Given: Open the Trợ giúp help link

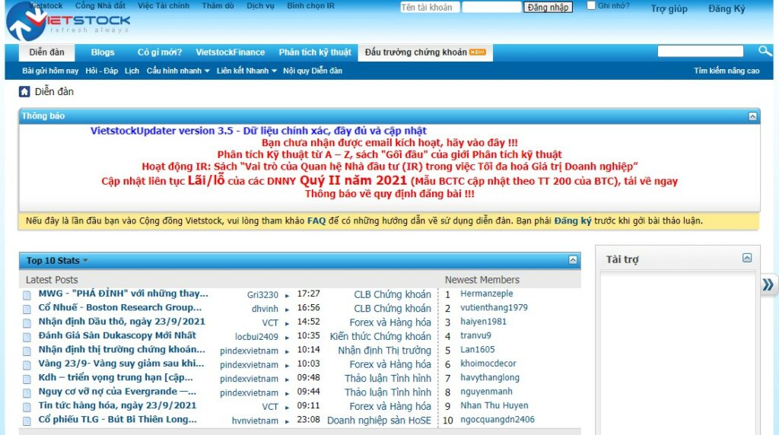Looking at the screenshot, I should pyautogui.click(x=669, y=8).
